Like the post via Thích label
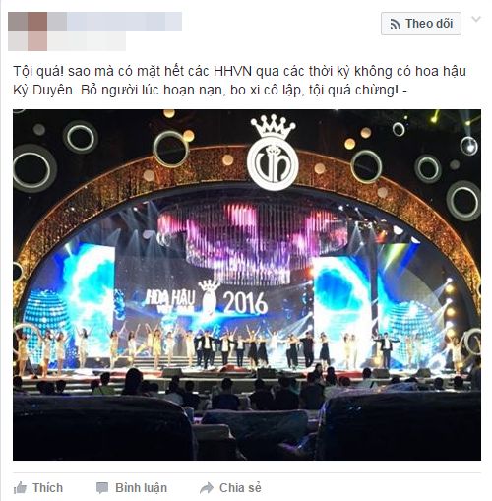492x501 pixels. 47,488
